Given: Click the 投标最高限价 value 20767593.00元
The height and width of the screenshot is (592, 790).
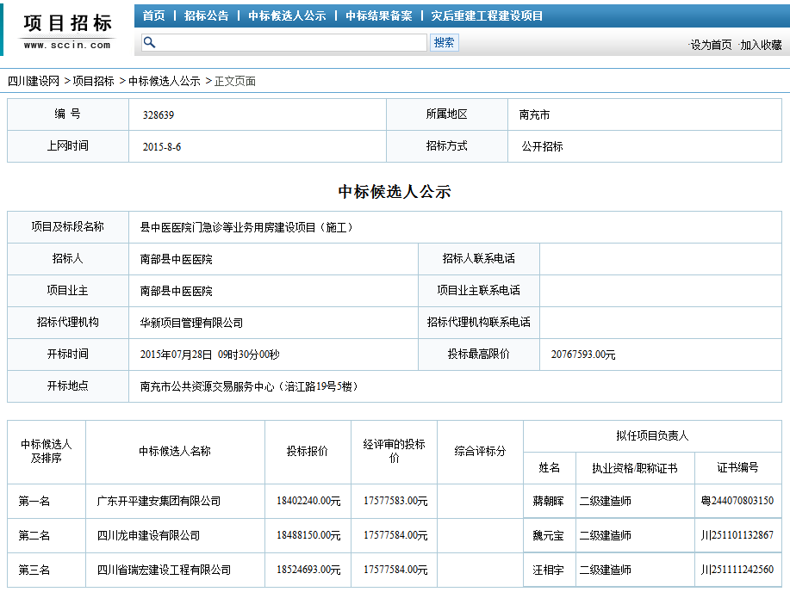Looking at the screenshot, I should [x=583, y=355].
